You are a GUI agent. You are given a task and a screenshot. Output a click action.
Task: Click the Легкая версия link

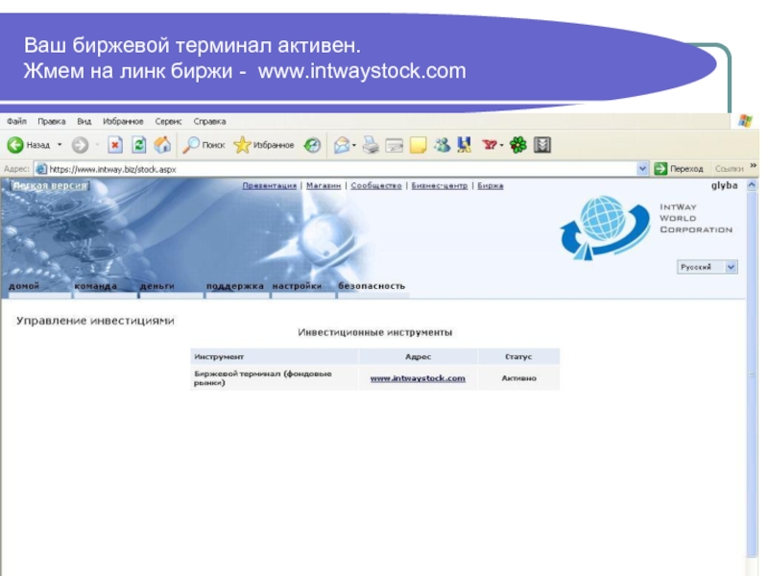[x=50, y=186]
